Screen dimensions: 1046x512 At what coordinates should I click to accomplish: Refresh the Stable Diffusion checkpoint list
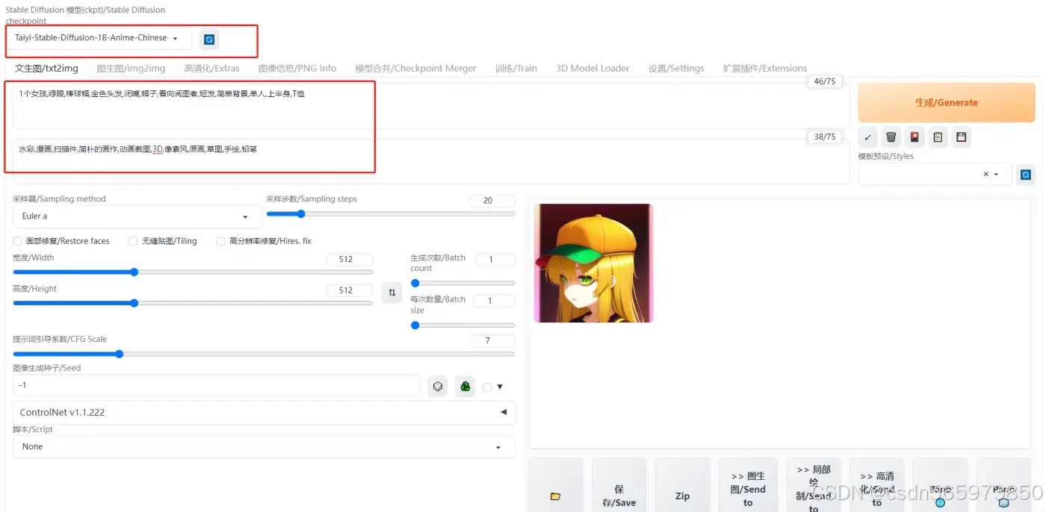[209, 39]
